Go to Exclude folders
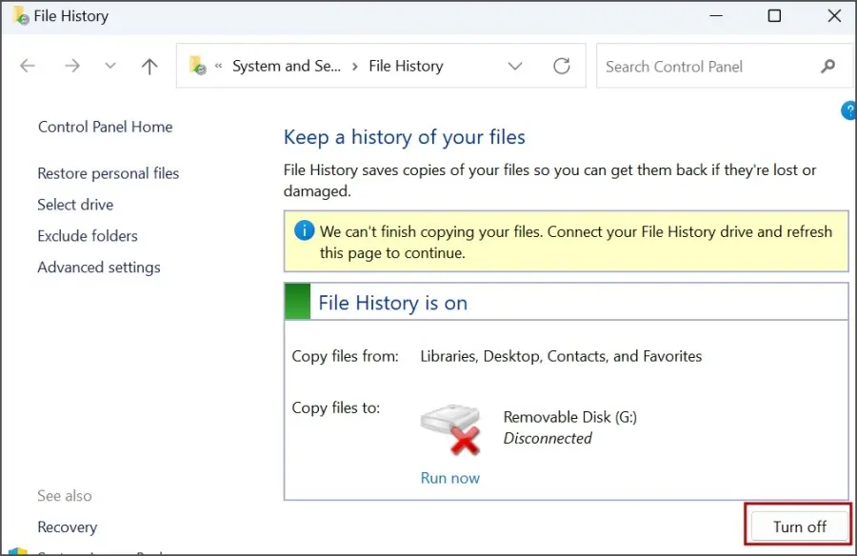This screenshot has height=556, width=857. [x=88, y=236]
